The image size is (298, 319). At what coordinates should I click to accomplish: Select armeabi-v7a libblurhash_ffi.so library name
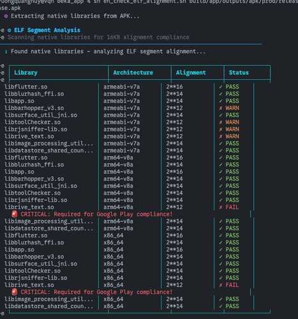[34, 94]
